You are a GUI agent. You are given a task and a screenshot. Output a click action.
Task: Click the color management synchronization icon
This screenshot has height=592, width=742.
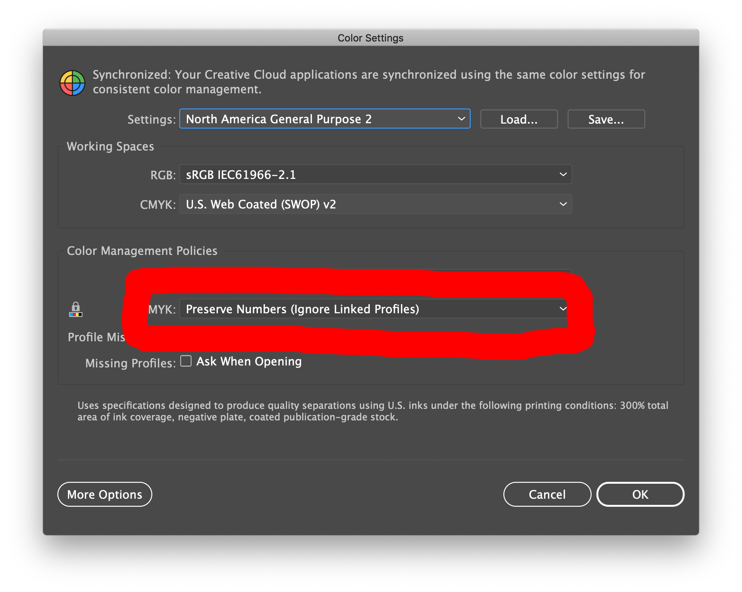coord(73,81)
